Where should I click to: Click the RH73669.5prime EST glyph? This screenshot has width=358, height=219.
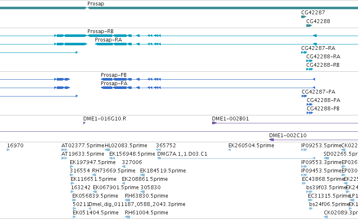click(x=94, y=175)
